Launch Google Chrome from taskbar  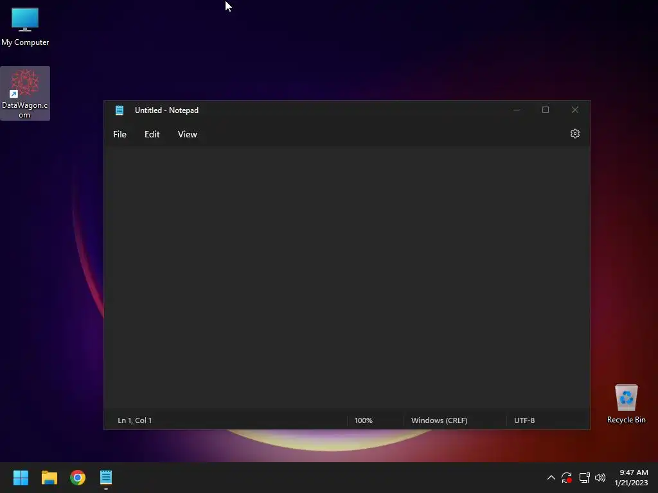(x=78, y=478)
